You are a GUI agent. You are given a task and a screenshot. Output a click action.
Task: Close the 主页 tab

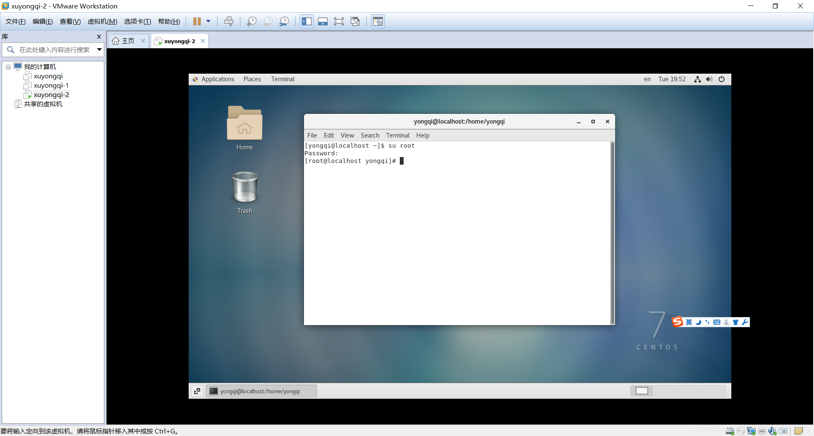click(143, 41)
